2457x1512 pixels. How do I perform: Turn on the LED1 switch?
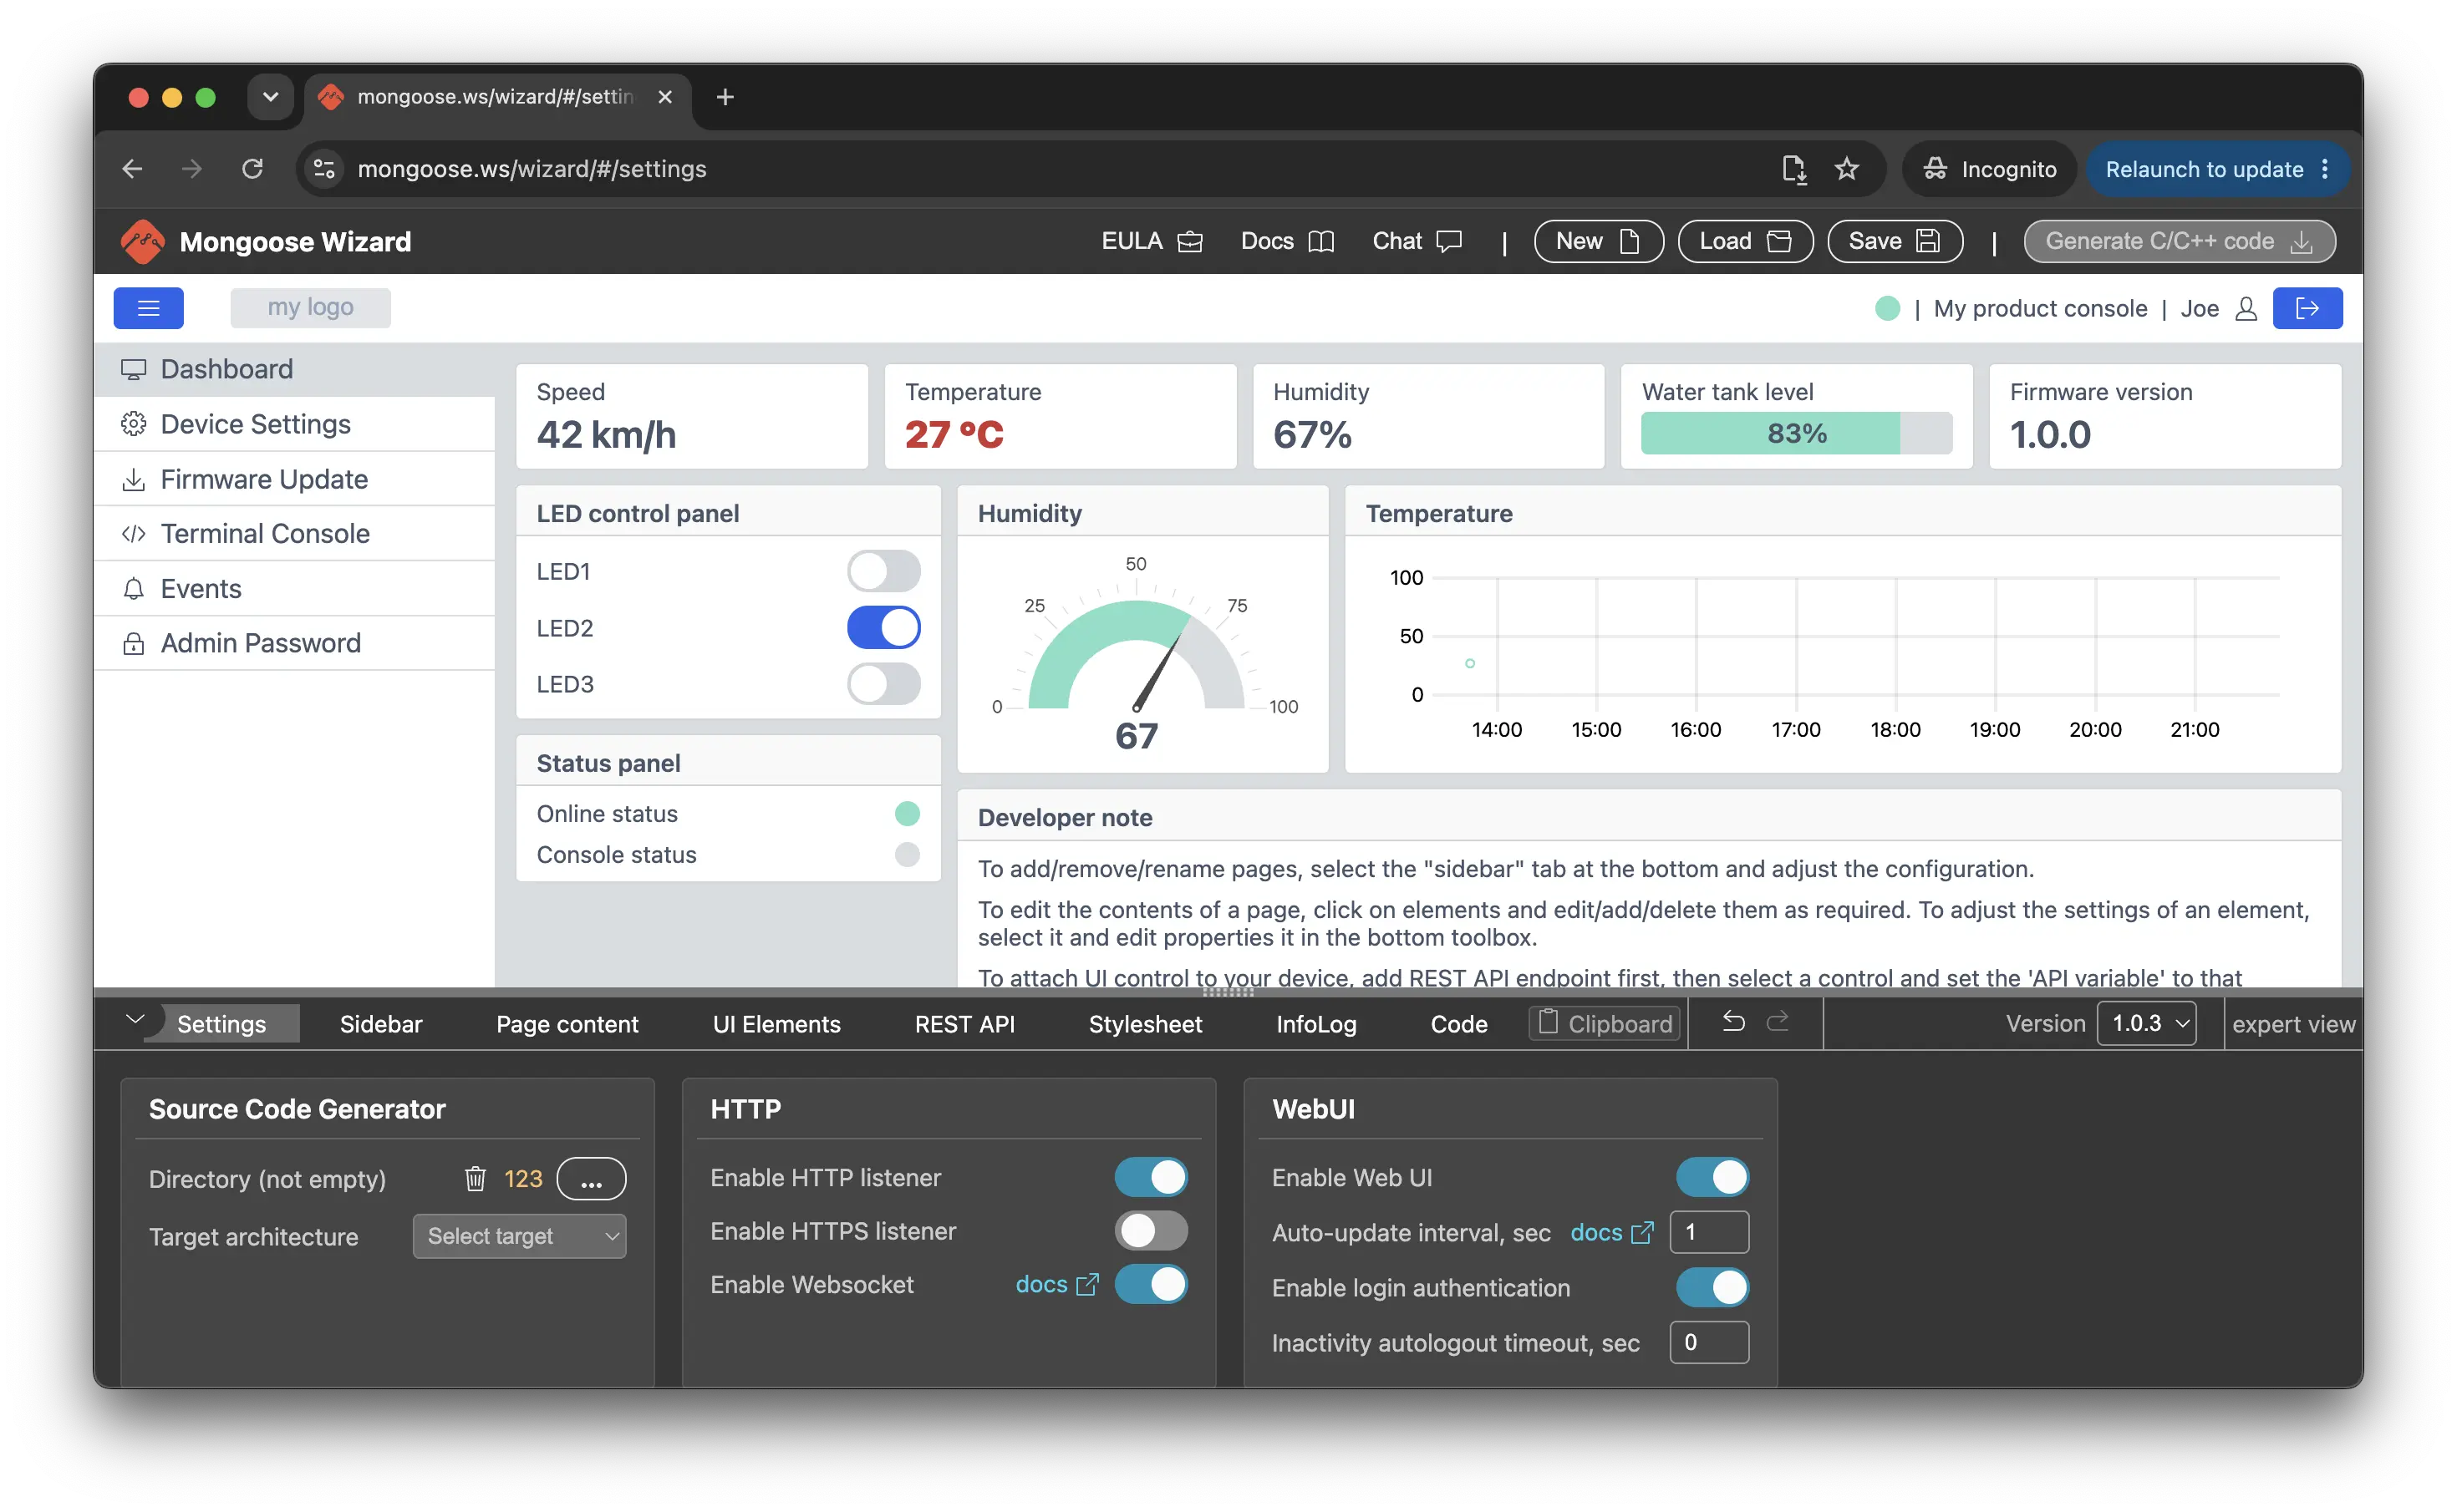tap(883, 571)
